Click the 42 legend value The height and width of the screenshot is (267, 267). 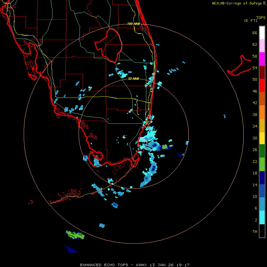tap(255, 103)
